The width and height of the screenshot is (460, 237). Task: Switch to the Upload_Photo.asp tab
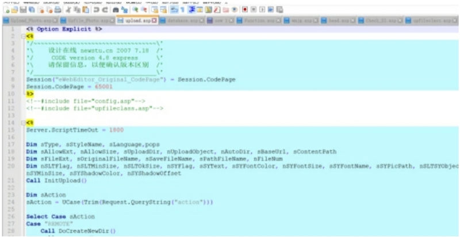pos(30,21)
